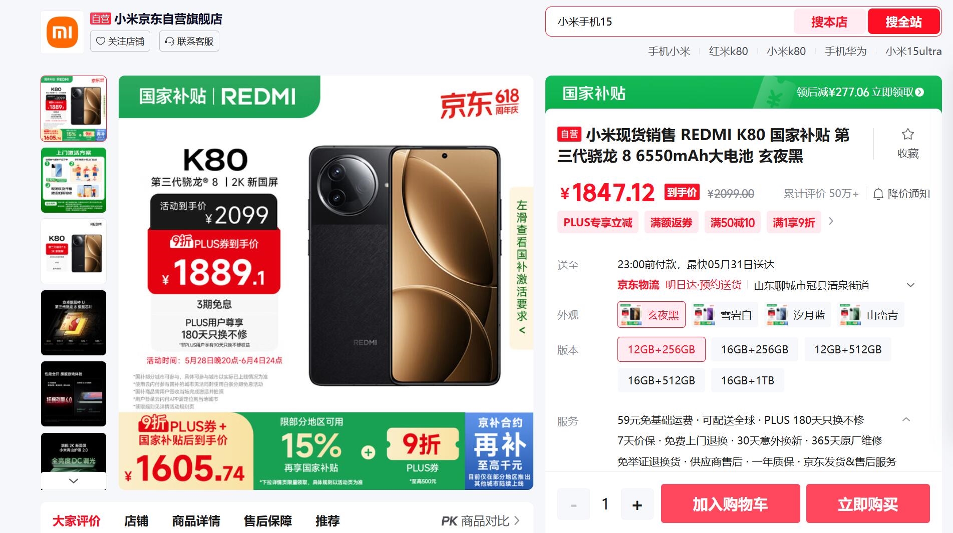The height and width of the screenshot is (533, 953).
Task: Decrease quantity with the minus button
Action: (573, 504)
